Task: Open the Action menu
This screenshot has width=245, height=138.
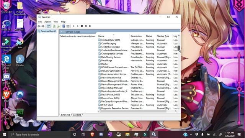Action: pos(47,22)
